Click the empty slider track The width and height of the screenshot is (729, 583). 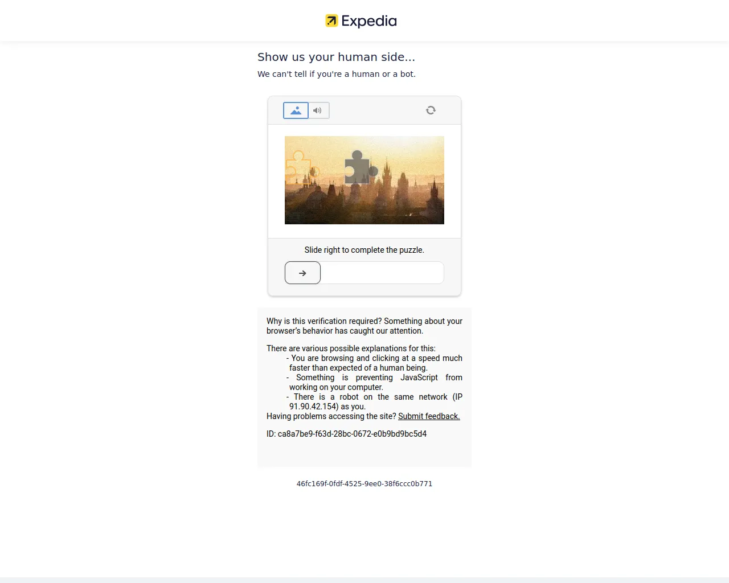pyautogui.click(x=382, y=273)
